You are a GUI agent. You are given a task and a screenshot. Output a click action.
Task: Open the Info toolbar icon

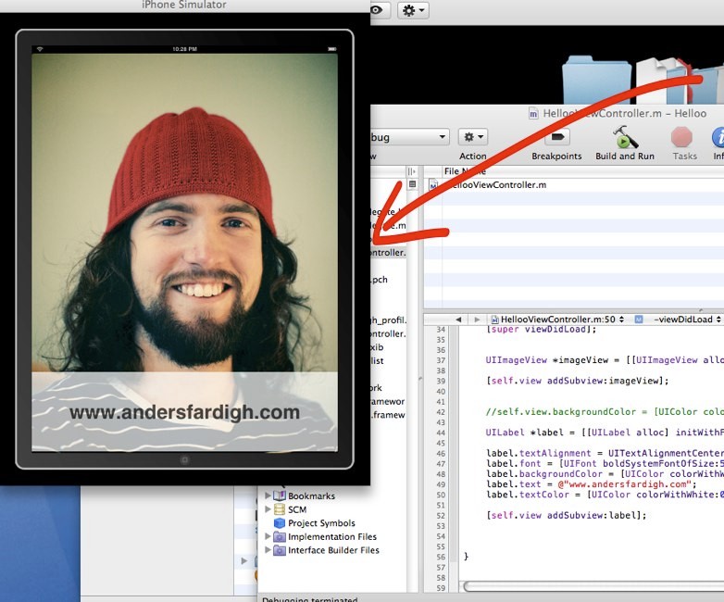coord(718,138)
